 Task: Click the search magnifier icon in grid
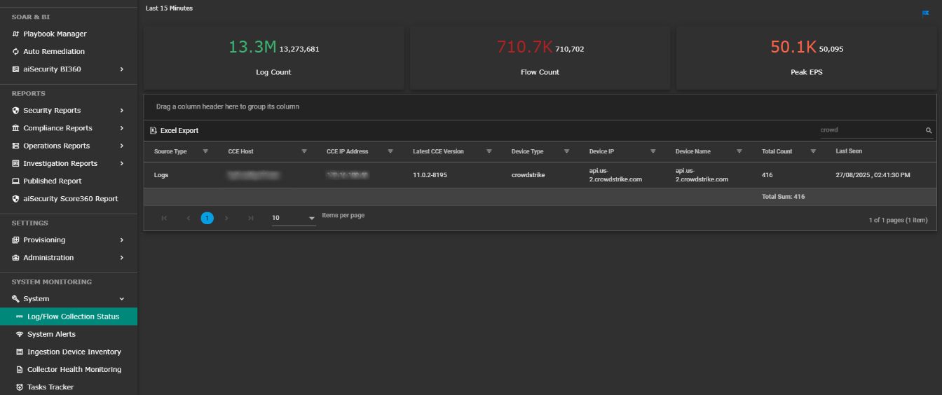click(929, 130)
